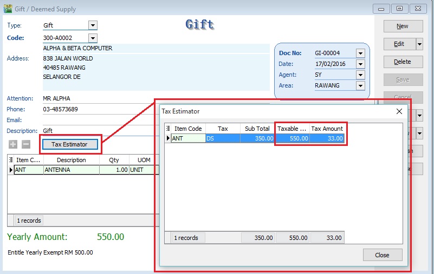434x274 pixels.
Task: Expand the Type dropdown showing Gift
Action: (x=92, y=25)
